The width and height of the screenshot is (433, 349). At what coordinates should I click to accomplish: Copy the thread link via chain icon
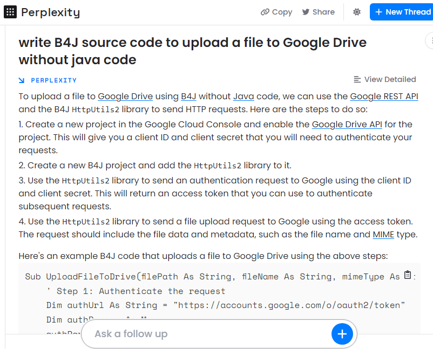[265, 12]
